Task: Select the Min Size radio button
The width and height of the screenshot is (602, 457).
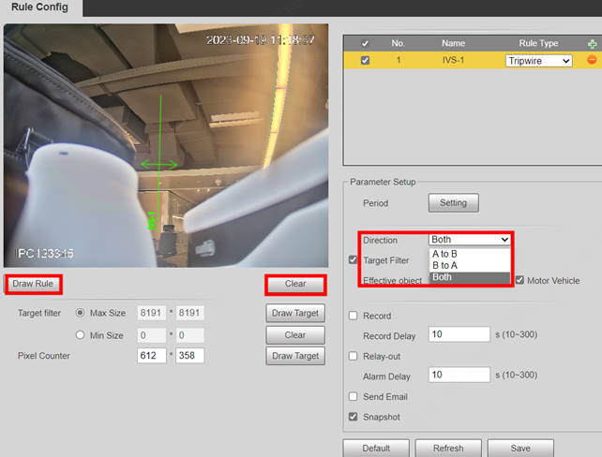Action: 80,334
